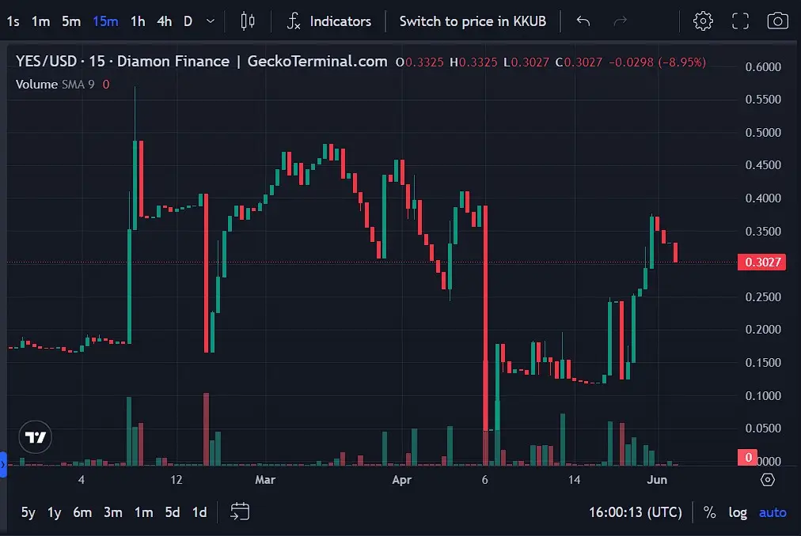Expand the timeframe dropdown chevron

coord(210,21)
